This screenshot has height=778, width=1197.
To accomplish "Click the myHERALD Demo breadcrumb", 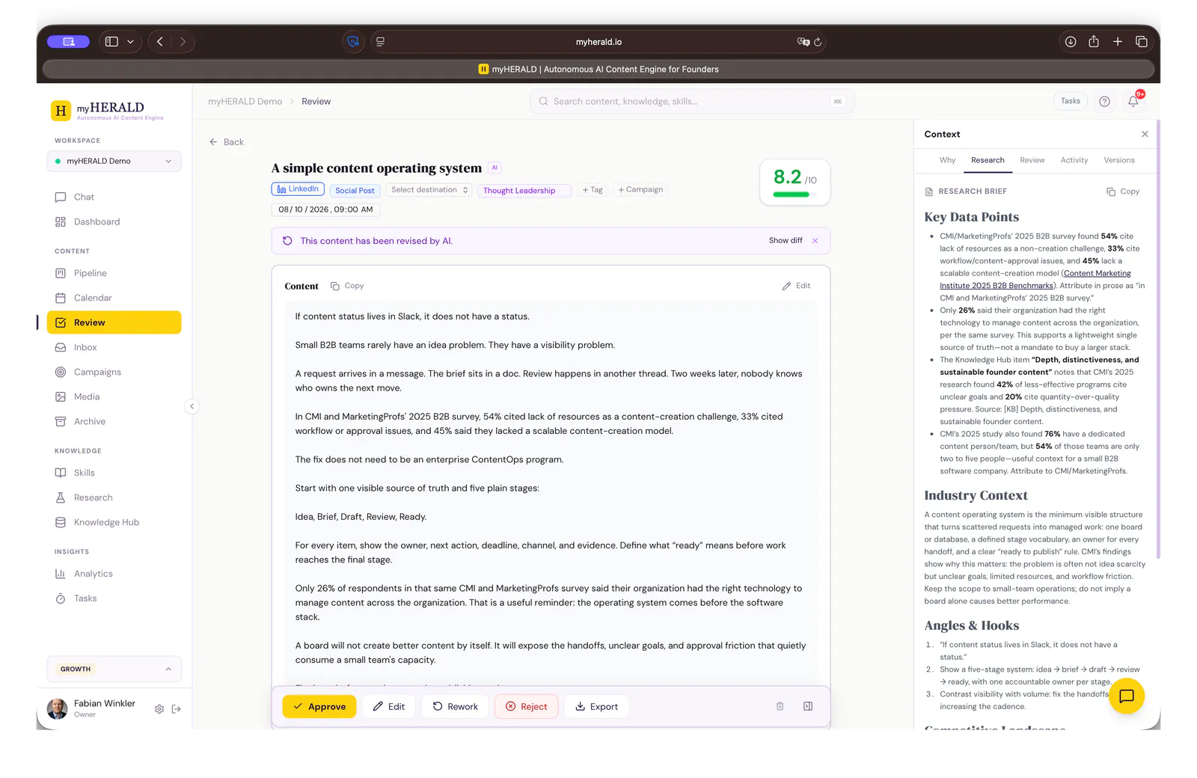I will point(245,102).
